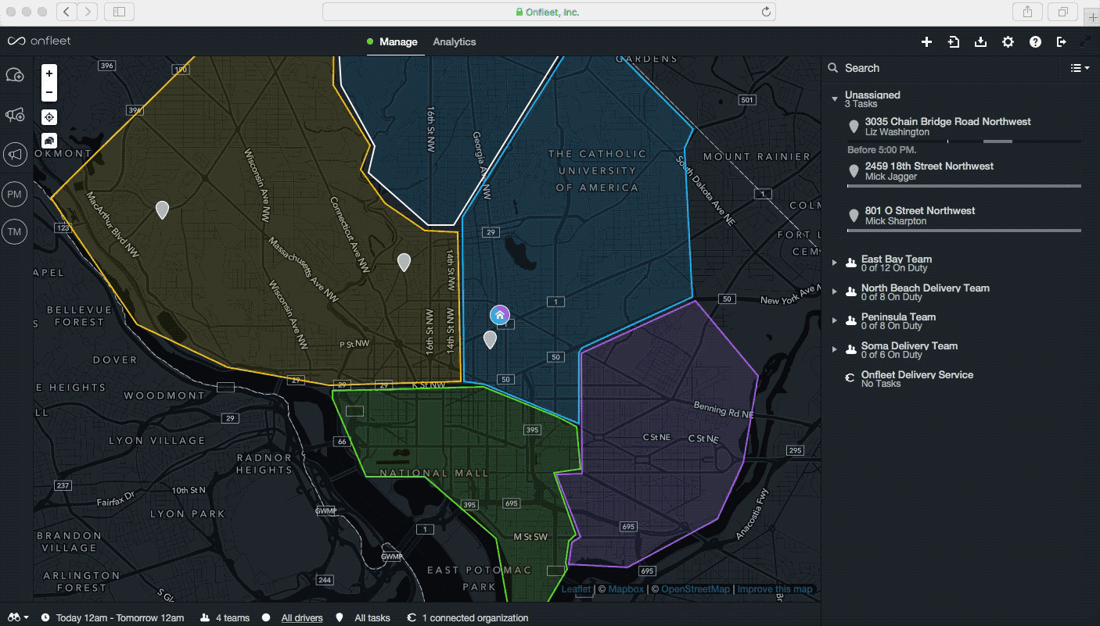The height and width of the screenshot is (626, 1100).
Task: Toggle the All tasks filter
Action: [372, 618]
